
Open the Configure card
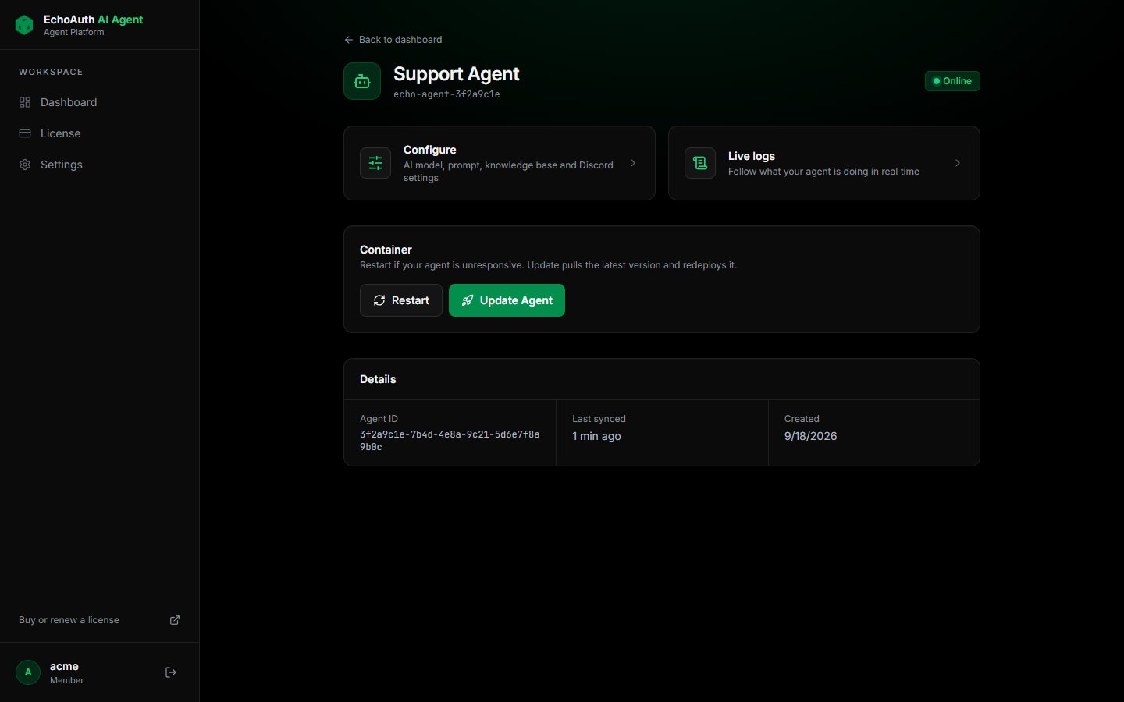click(x=500, y=163)
